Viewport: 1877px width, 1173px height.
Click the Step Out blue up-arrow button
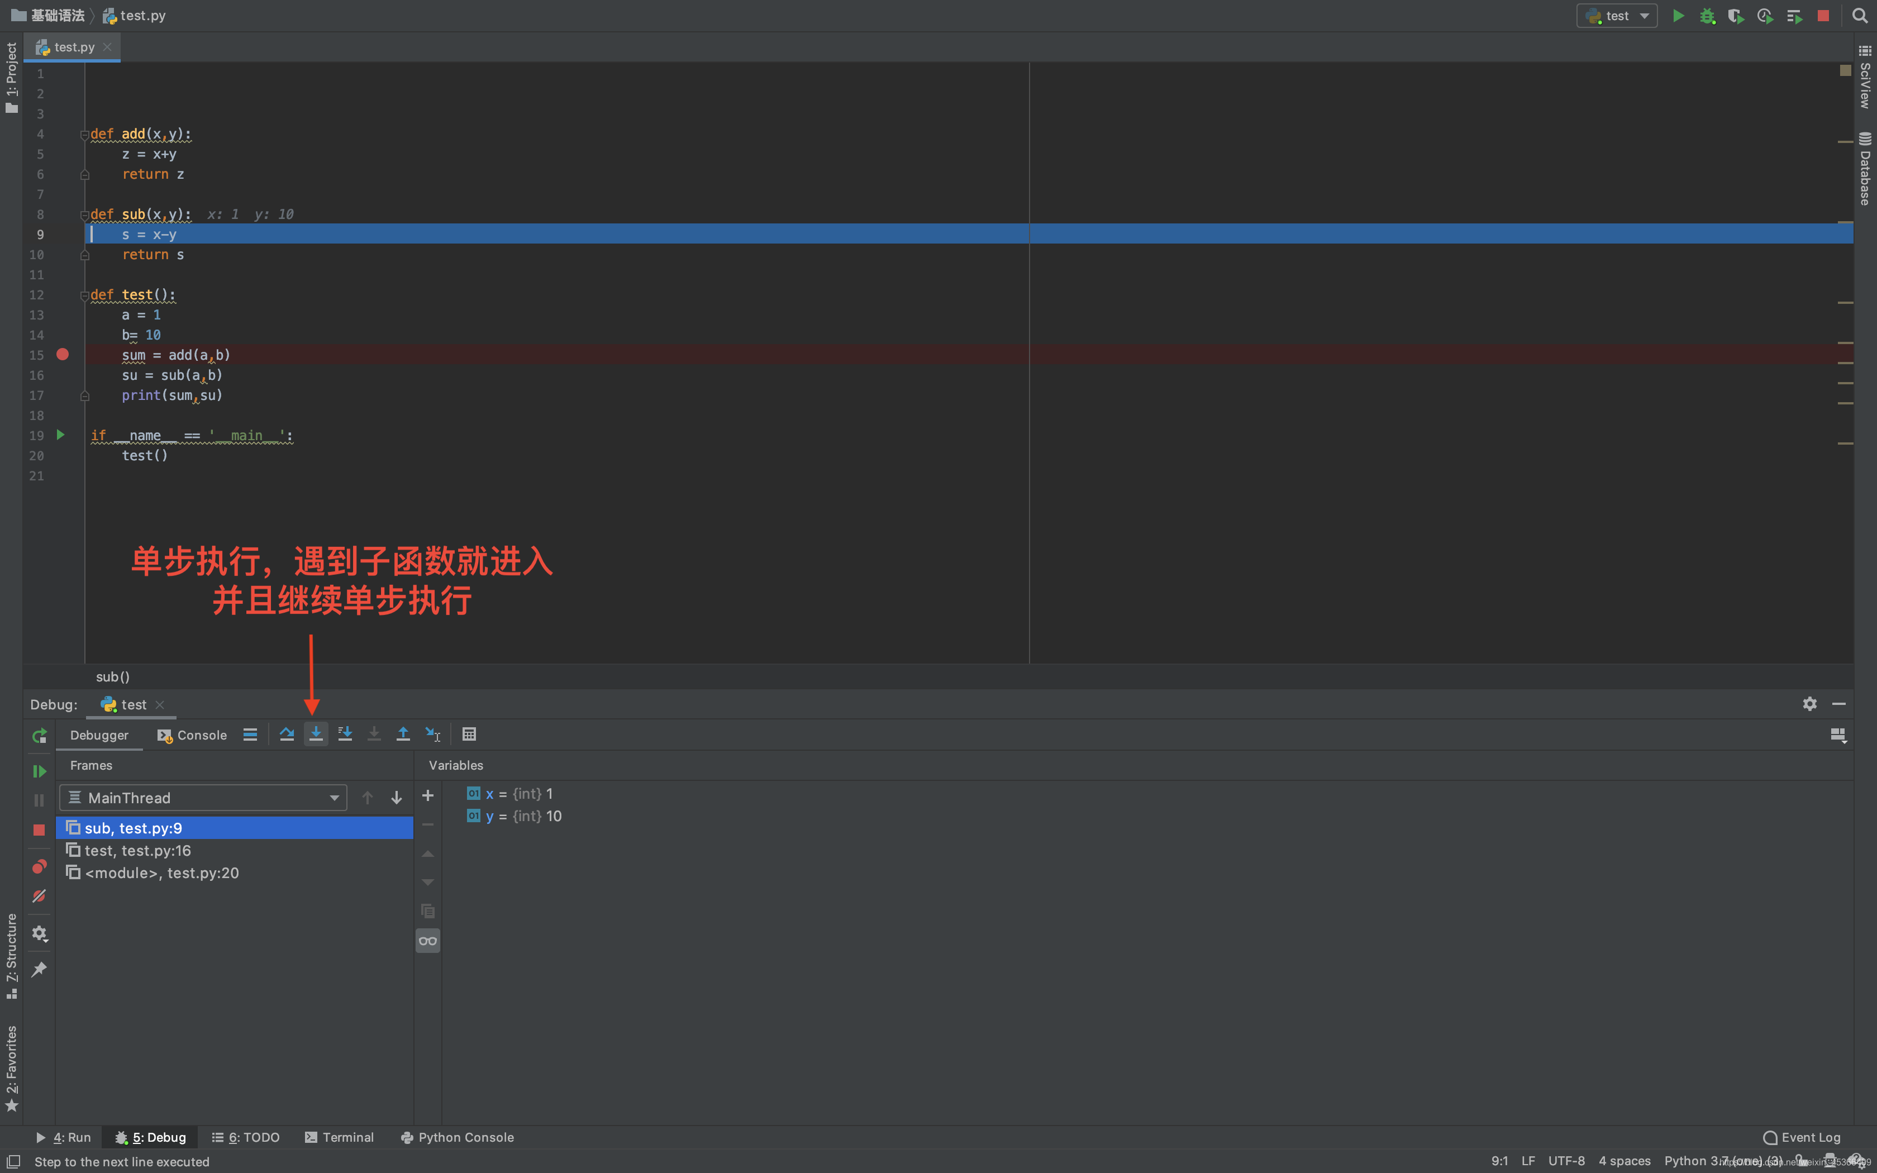point(403,734)
